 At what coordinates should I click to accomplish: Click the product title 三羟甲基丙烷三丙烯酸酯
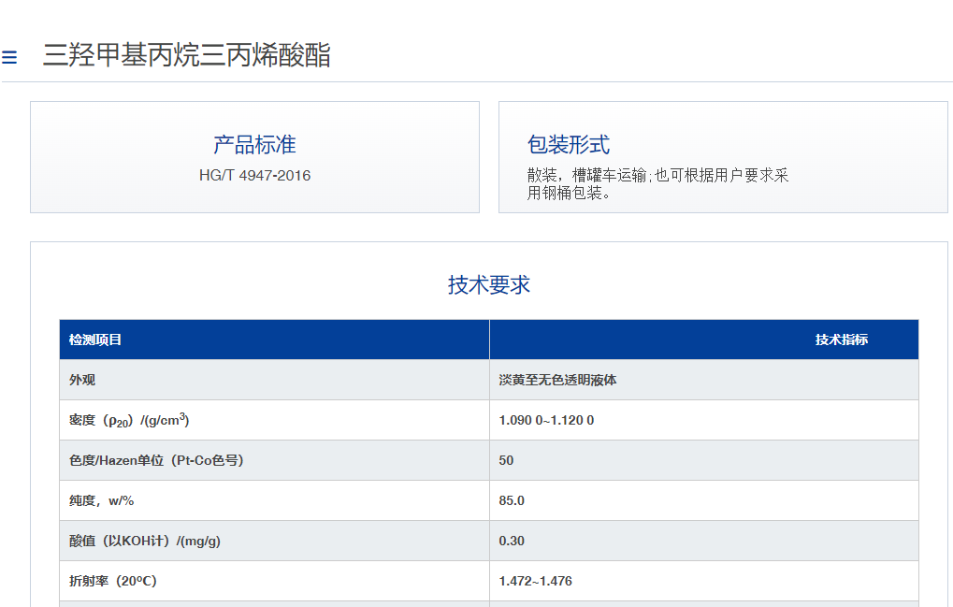point(187,55)
